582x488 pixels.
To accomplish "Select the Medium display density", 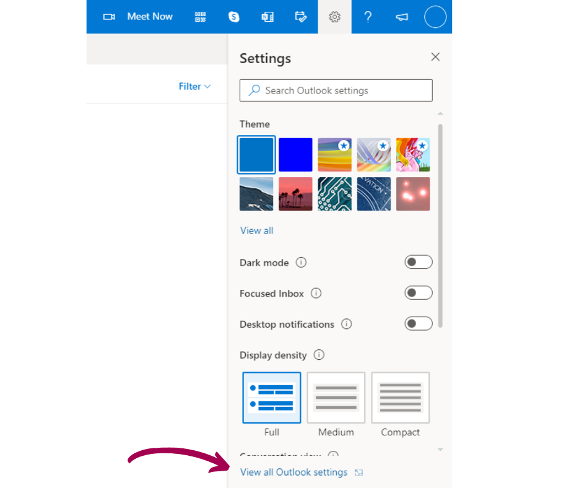I will tap(336, 397).
